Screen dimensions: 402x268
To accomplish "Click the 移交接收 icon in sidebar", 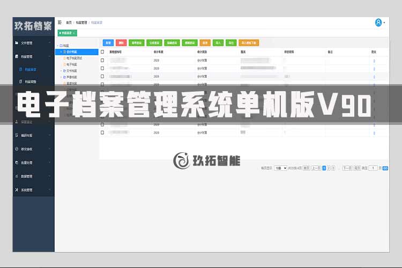I will tap(17, 149).
